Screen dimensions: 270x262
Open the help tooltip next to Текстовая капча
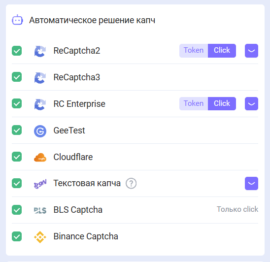pyautogui.click(x=131, y=184)
